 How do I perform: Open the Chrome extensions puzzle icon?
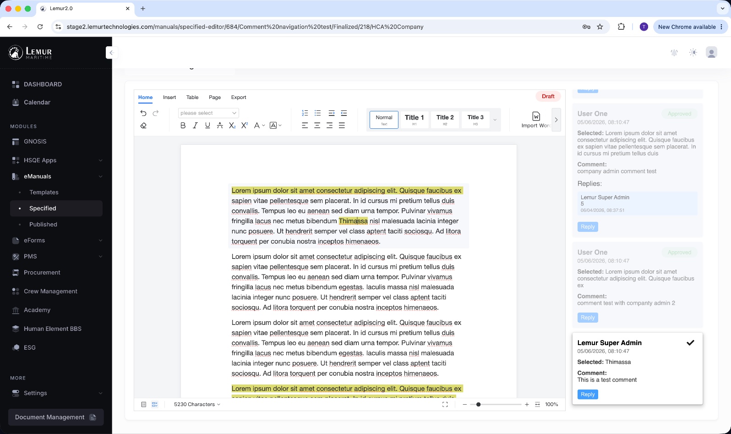pyautogui.click(x=621, y=27)
